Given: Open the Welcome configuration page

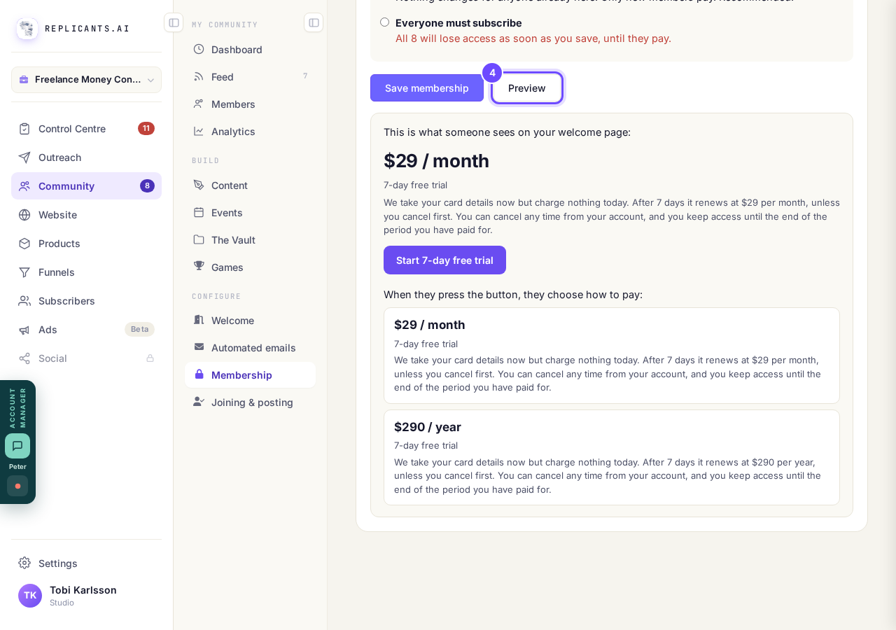Looking at the screenshot, I should (250, 320).
